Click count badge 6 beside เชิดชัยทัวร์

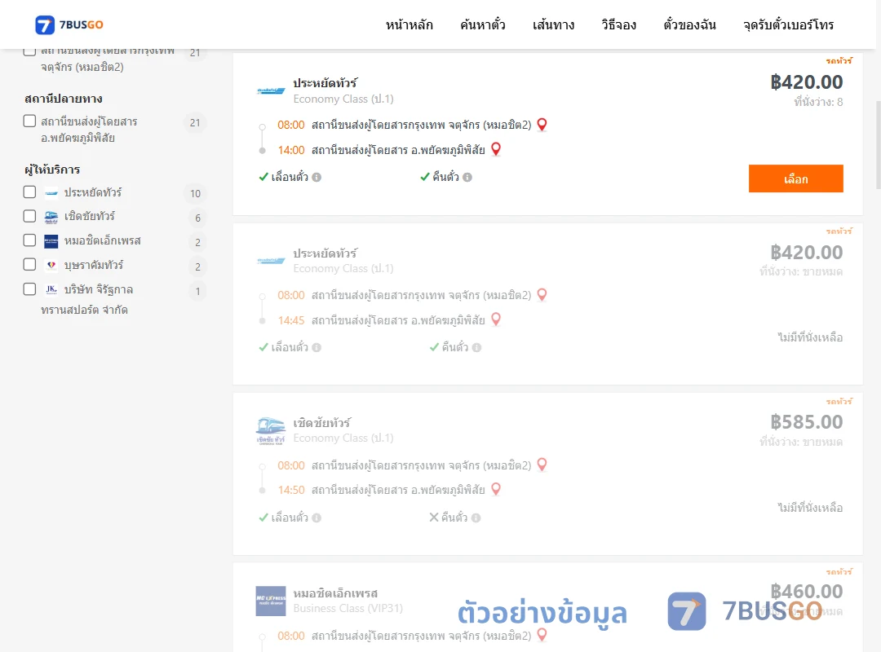point(197,218)
